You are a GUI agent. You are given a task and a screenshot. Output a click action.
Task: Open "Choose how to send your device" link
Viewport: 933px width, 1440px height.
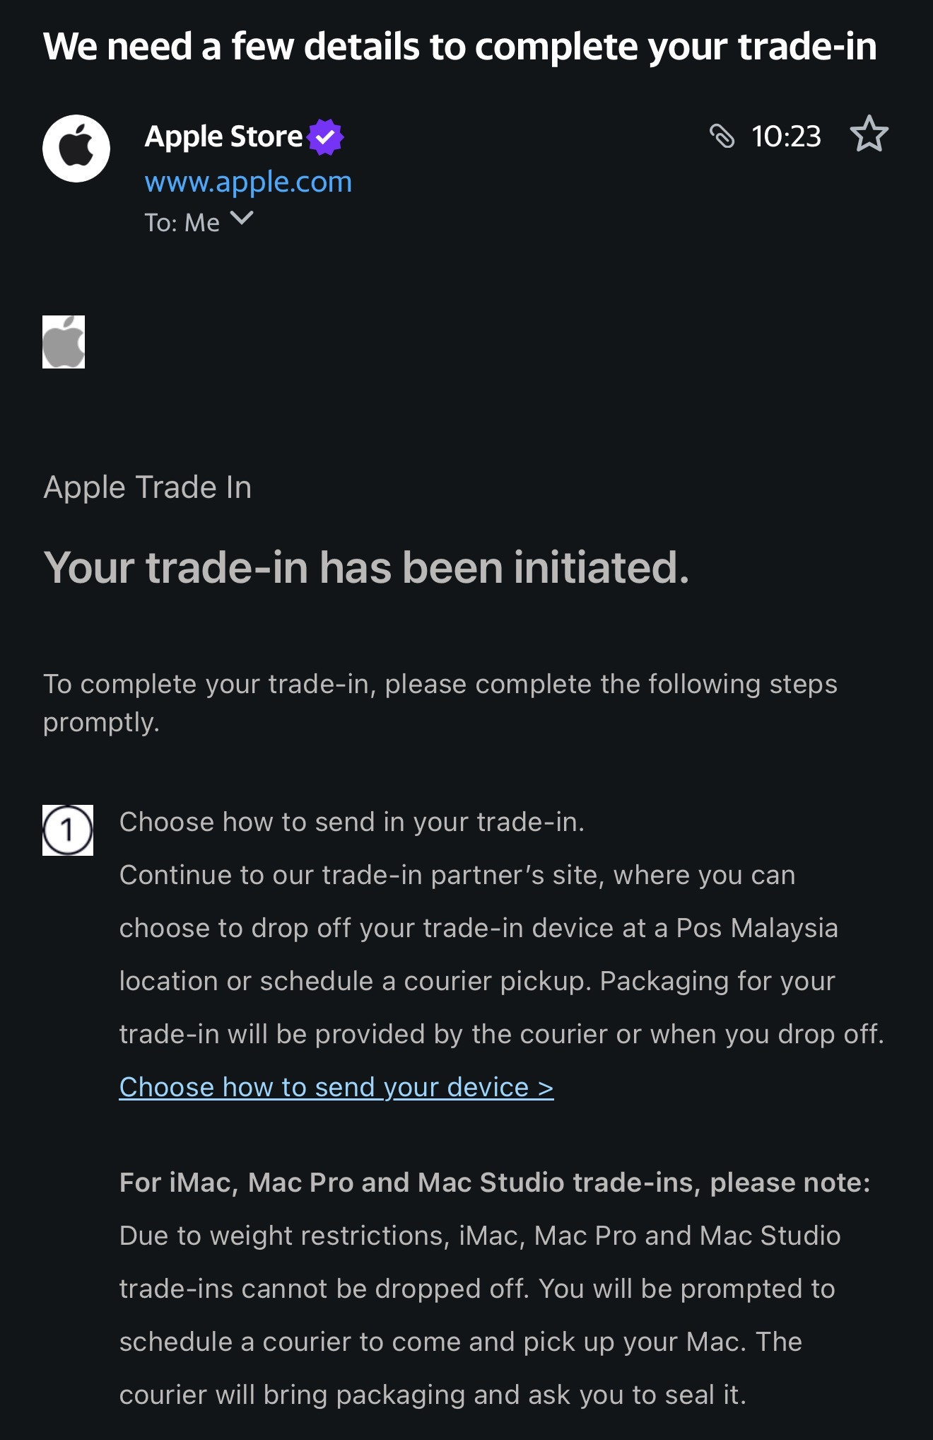(x=336, y=1087)
